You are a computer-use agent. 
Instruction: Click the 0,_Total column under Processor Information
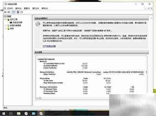(x=108, y=87)
